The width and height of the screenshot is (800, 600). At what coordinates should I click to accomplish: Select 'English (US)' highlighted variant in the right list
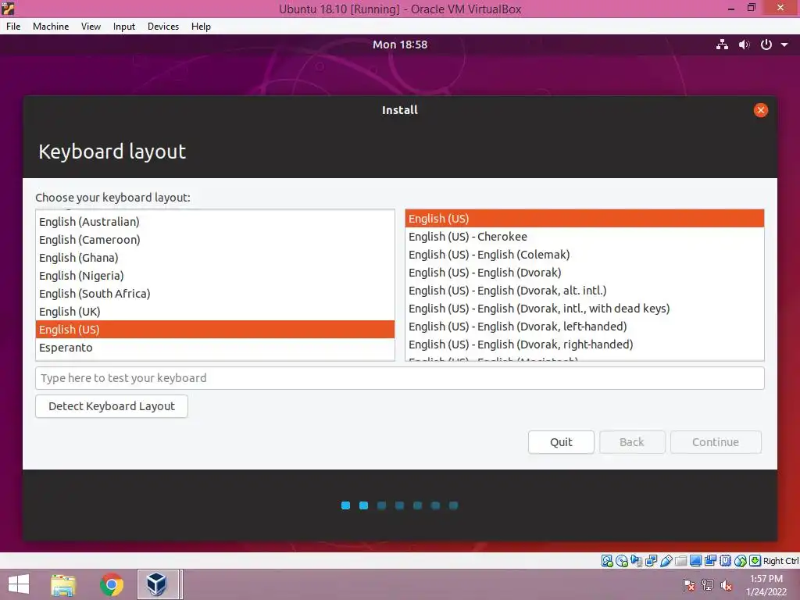[584, 219]
